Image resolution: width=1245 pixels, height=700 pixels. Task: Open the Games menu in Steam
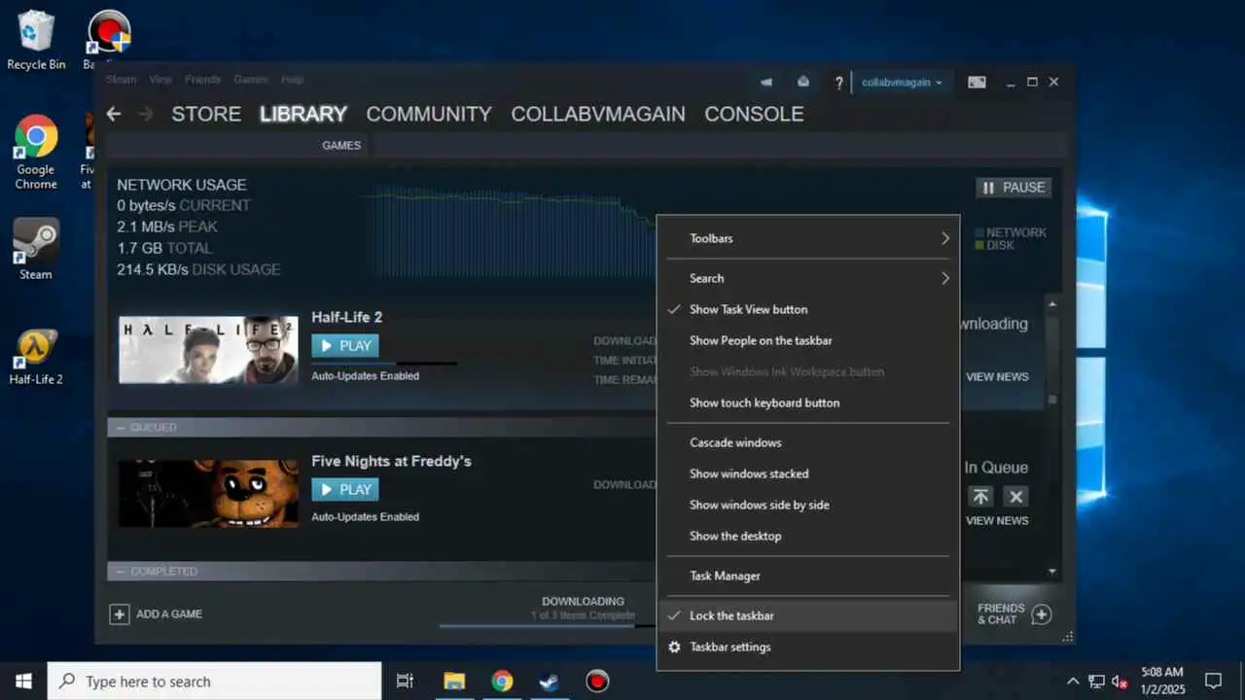pyautogui.click(x=251, y=80)
